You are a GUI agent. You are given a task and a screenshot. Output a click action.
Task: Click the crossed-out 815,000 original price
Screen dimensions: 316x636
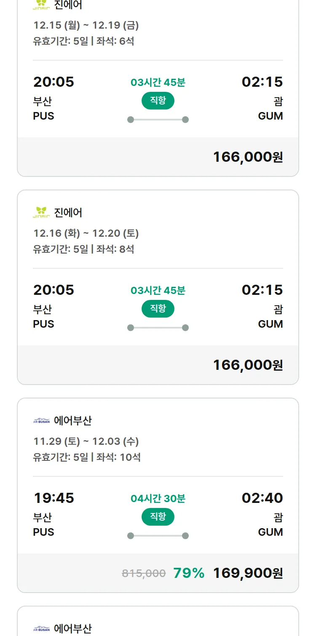point(144,573)
